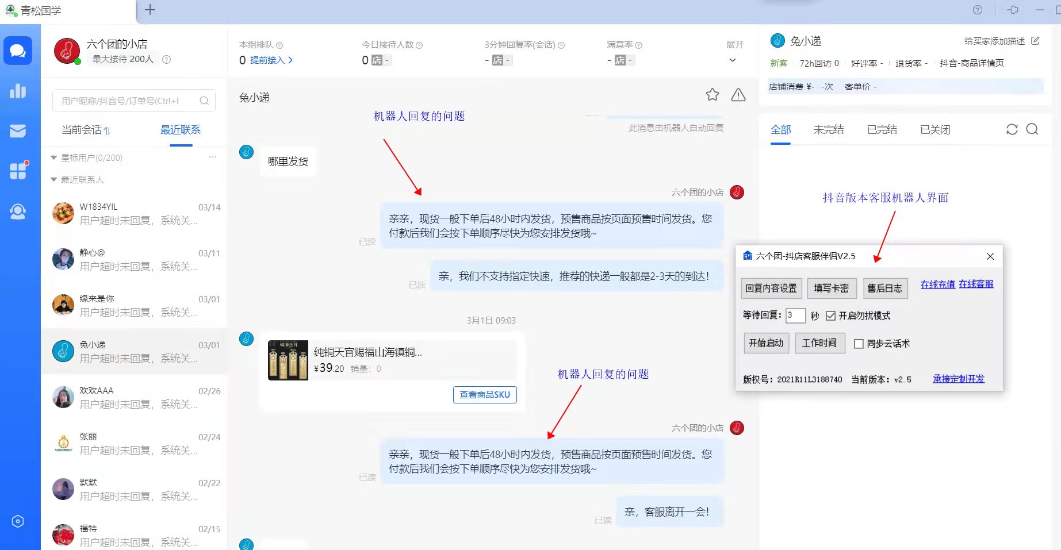The height and width of the screenshot is (550, 1061).
Task: Click the 等待回复 seconds input field
Action: [795, 315]
